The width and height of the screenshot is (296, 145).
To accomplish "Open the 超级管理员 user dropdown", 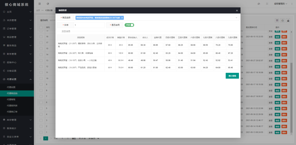I will (x=281, y=4).
